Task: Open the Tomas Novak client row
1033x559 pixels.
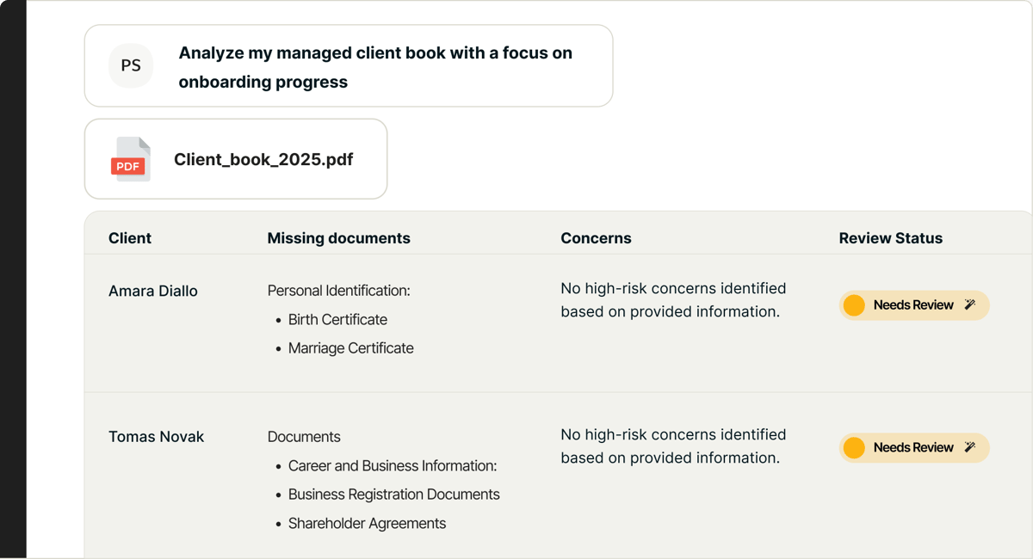Action: (156, 437)
